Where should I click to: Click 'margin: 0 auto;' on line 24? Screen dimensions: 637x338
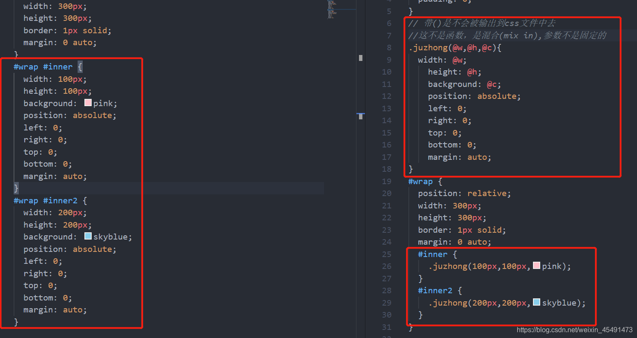click(455, 242)
